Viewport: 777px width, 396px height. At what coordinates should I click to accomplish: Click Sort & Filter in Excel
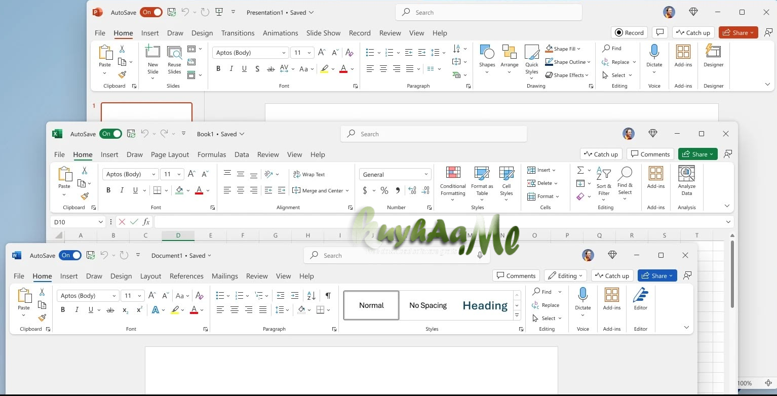604,182
